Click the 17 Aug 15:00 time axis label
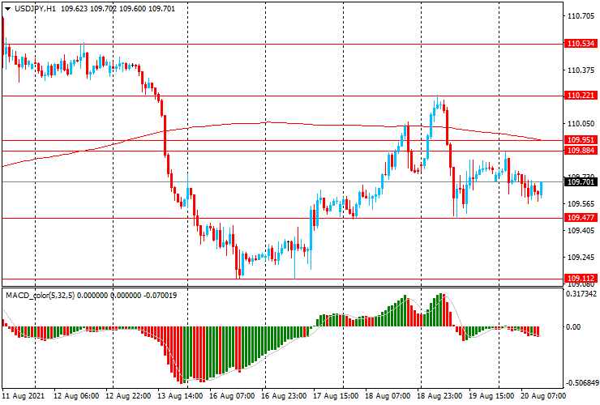The image size is (600, 405). 336,395
